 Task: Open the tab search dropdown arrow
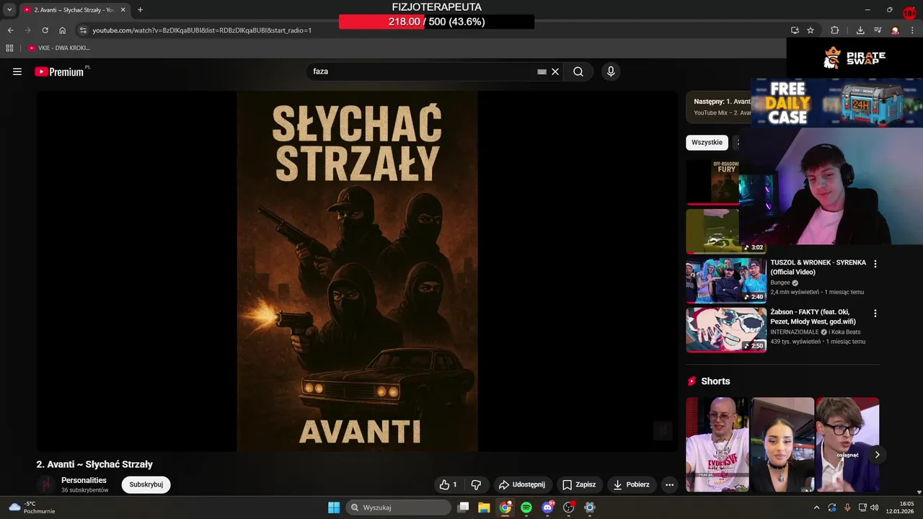(x=9, y=9)
